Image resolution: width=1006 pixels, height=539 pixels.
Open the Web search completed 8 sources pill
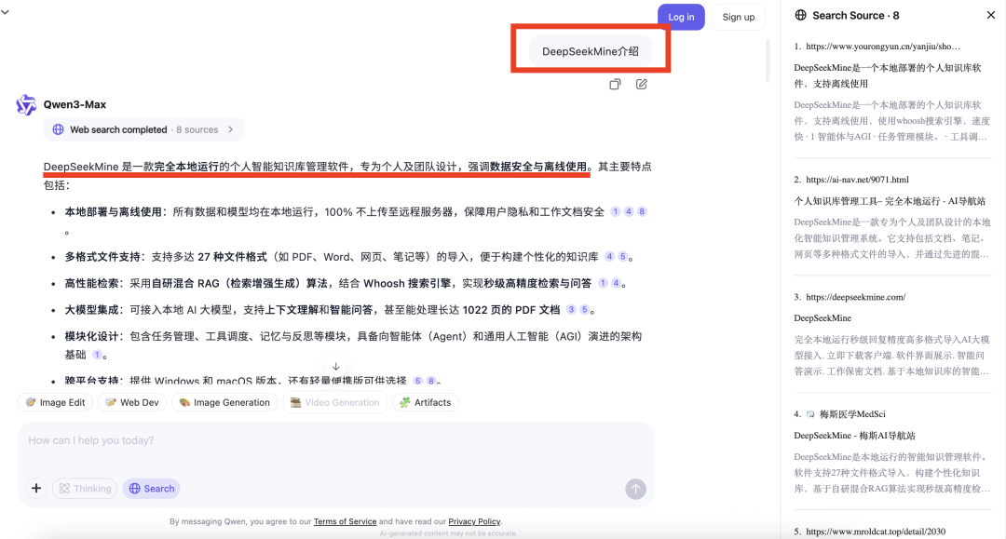(144, 129)
